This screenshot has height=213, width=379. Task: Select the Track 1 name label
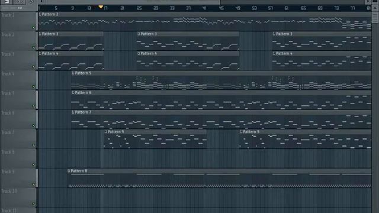(8, 15)
